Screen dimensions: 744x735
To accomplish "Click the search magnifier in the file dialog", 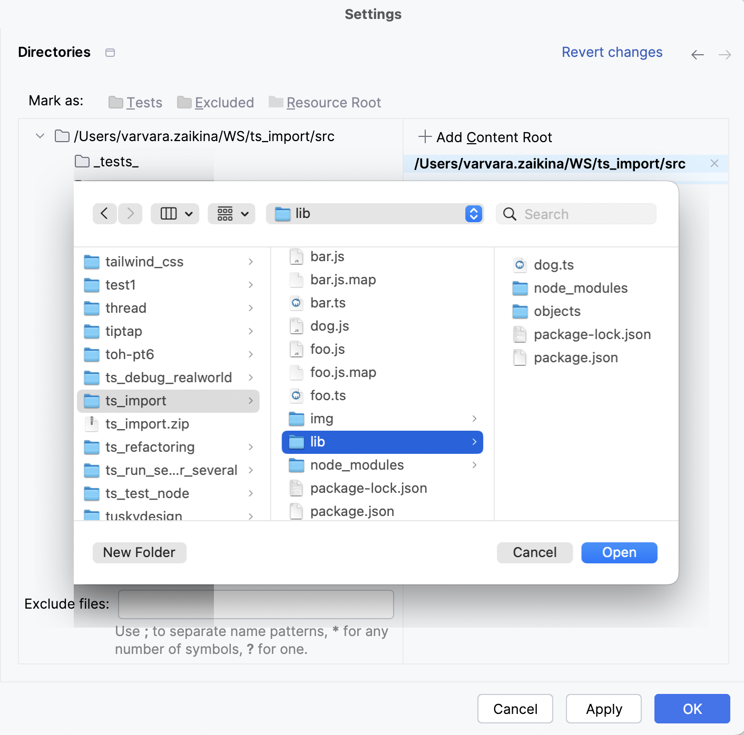I will [x=509, y=214].
